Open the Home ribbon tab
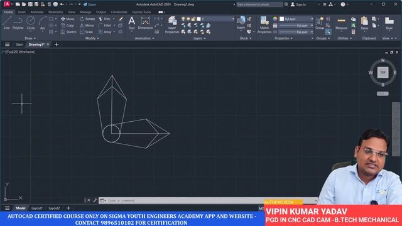This screenshot has width=402, height=226. click(x=8, y=12)
